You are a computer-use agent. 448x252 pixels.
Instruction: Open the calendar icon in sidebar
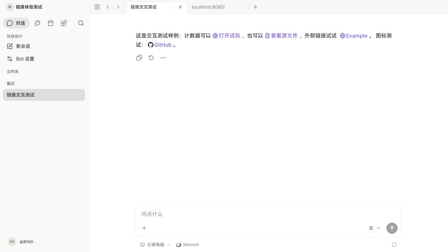point(51,23)
